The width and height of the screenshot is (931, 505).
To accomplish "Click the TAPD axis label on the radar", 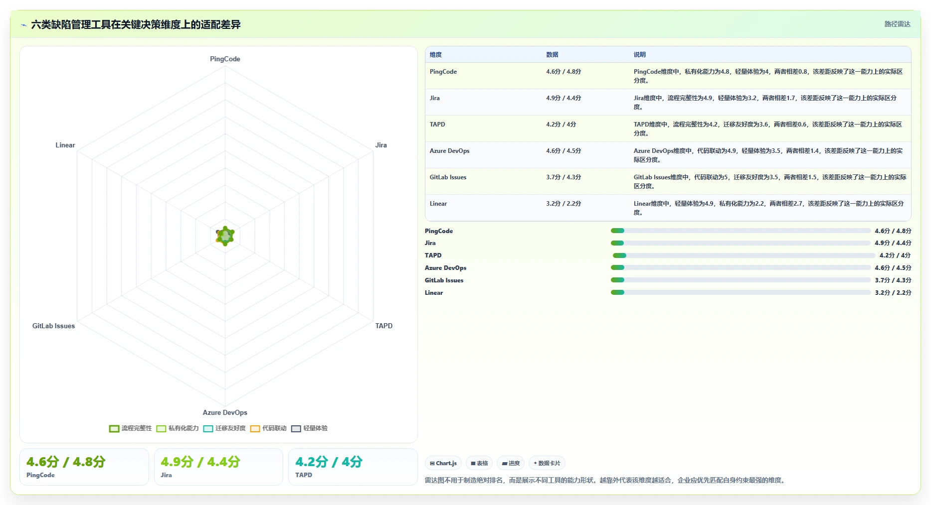I will click(x=384, y=326).
